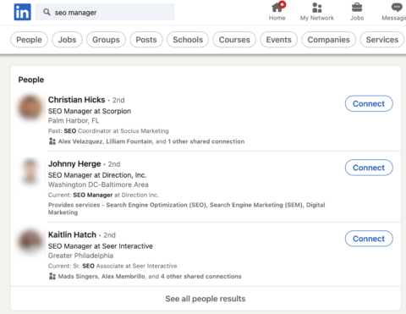406x314 pixels.
Task: Filter results by Companies
Action: (329, 40)
